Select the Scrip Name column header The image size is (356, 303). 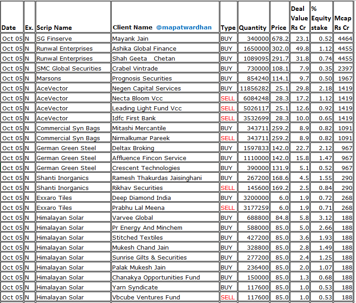[73, 17]
